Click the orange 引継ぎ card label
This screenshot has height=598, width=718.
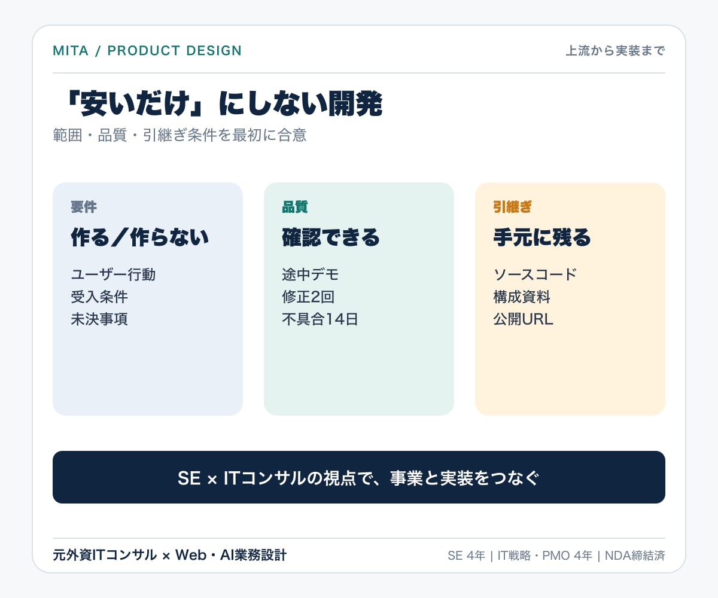513,207
